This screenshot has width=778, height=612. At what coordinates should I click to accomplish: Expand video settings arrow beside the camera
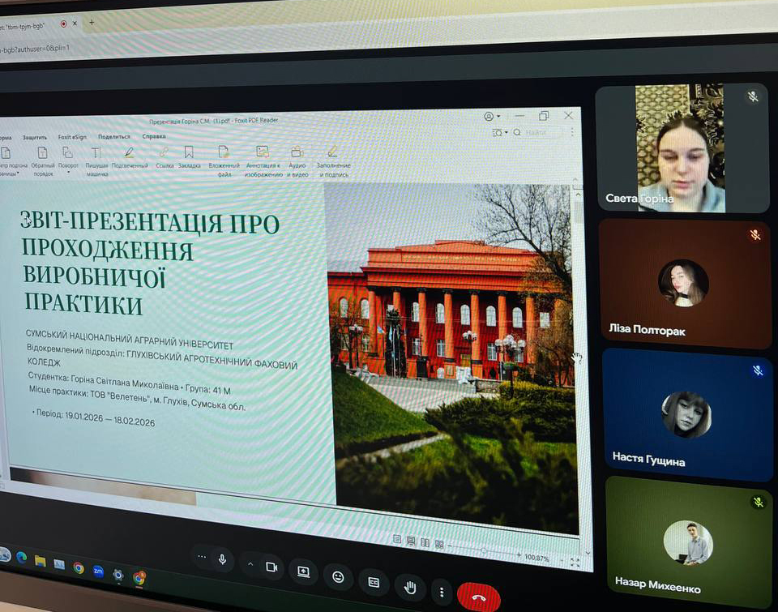pyautogui.click(x=250, y=565)
